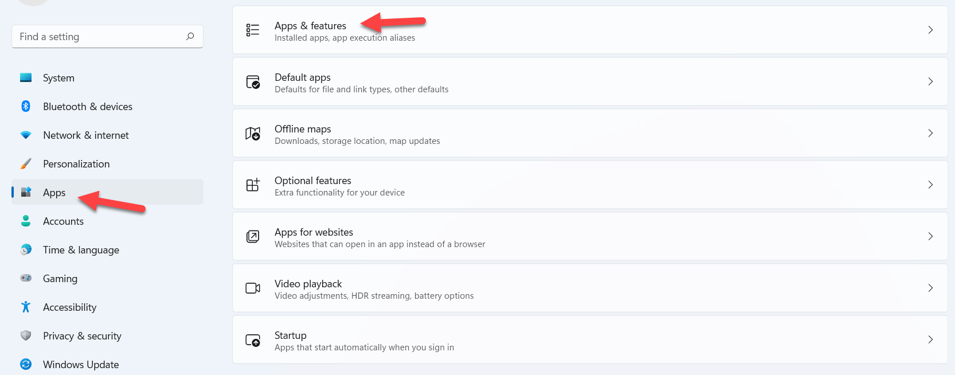
Task: Expand the Default apps chevron arrow
Action: 930,81
